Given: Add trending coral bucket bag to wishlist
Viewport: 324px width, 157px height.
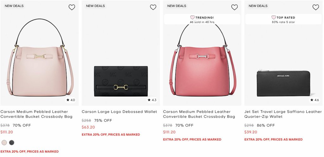Looking at the screenshot, I should (234, 7).
